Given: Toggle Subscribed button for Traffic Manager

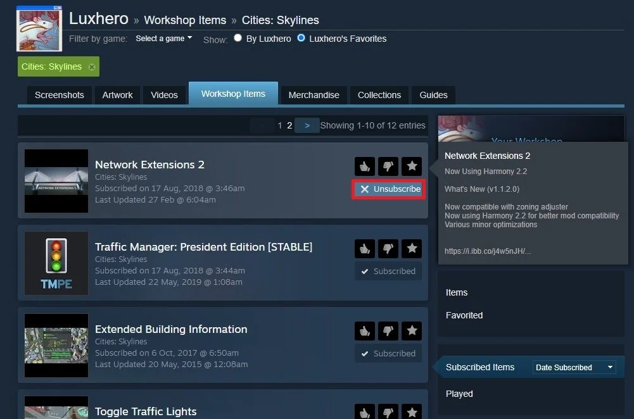Looking at the screenshot, I should [x=388, y=271].
